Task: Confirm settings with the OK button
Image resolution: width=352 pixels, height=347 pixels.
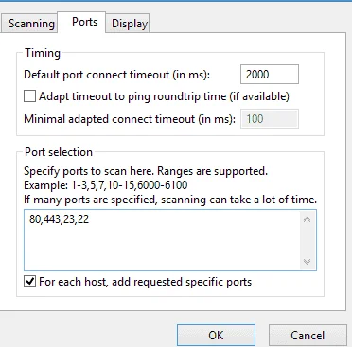Action: (216, 335)
